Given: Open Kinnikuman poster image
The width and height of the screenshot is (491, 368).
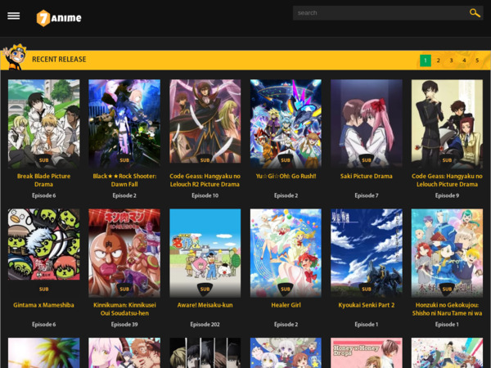Looking at the screenshot, I should (x=124, y=253).
